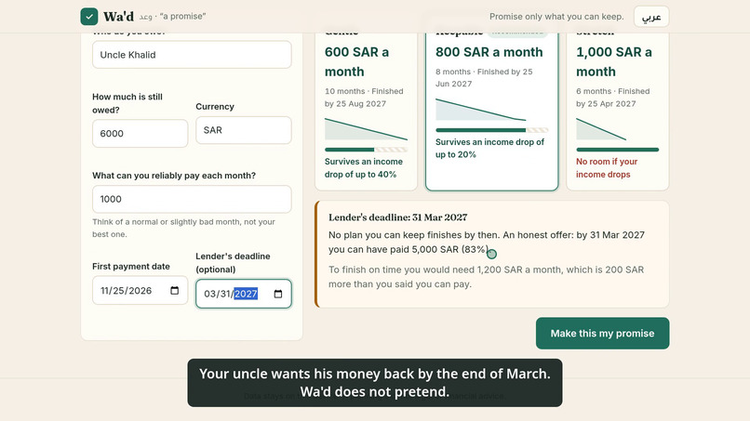Click the 800 SAR plan balance chart
750x421 pixels.
tap(481, 110)
